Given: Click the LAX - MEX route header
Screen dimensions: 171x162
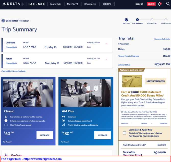Looking at the screenshot, I should [36, 4].
